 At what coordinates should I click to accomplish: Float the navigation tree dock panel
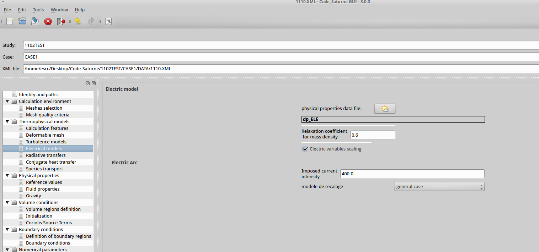[87, 83]
